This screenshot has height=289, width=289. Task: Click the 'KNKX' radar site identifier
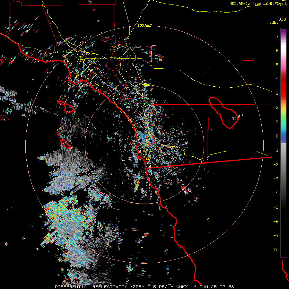(x=182, y=287)
